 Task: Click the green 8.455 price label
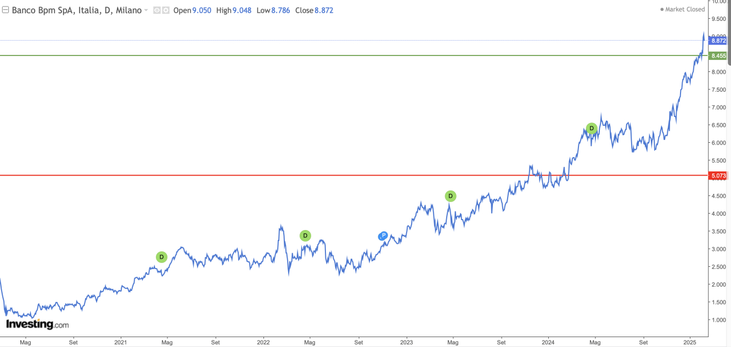point(718,55)
